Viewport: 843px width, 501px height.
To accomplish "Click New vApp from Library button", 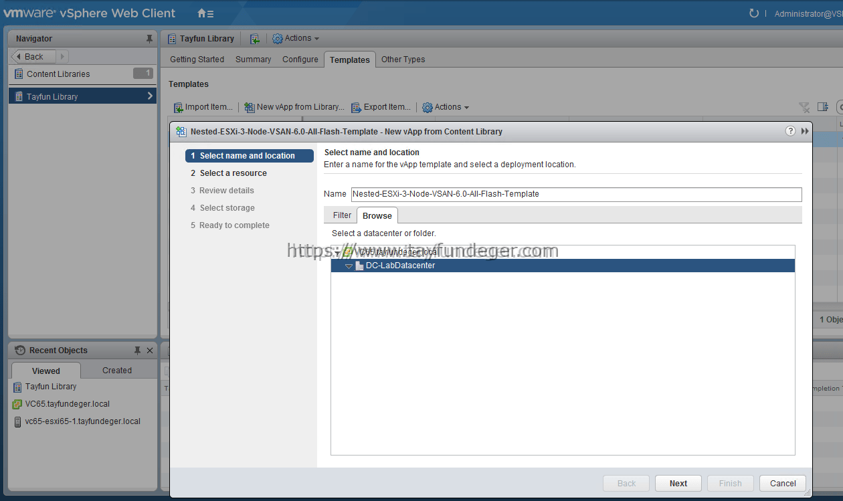I will 294,107.
